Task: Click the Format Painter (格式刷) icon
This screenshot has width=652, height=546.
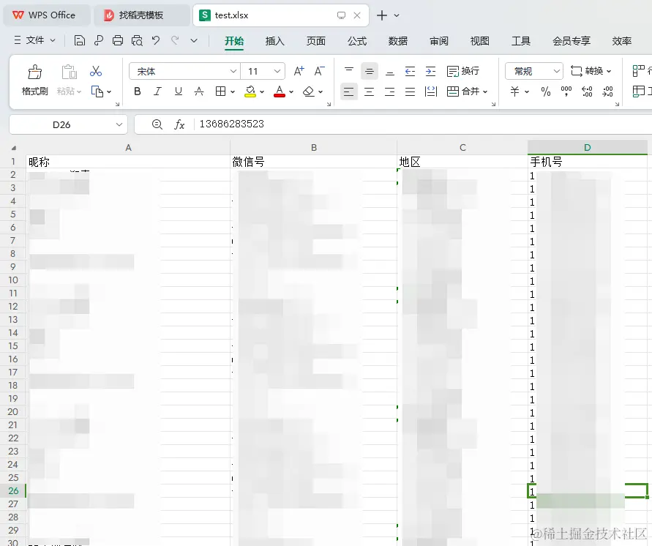Action: pos(35,72)
